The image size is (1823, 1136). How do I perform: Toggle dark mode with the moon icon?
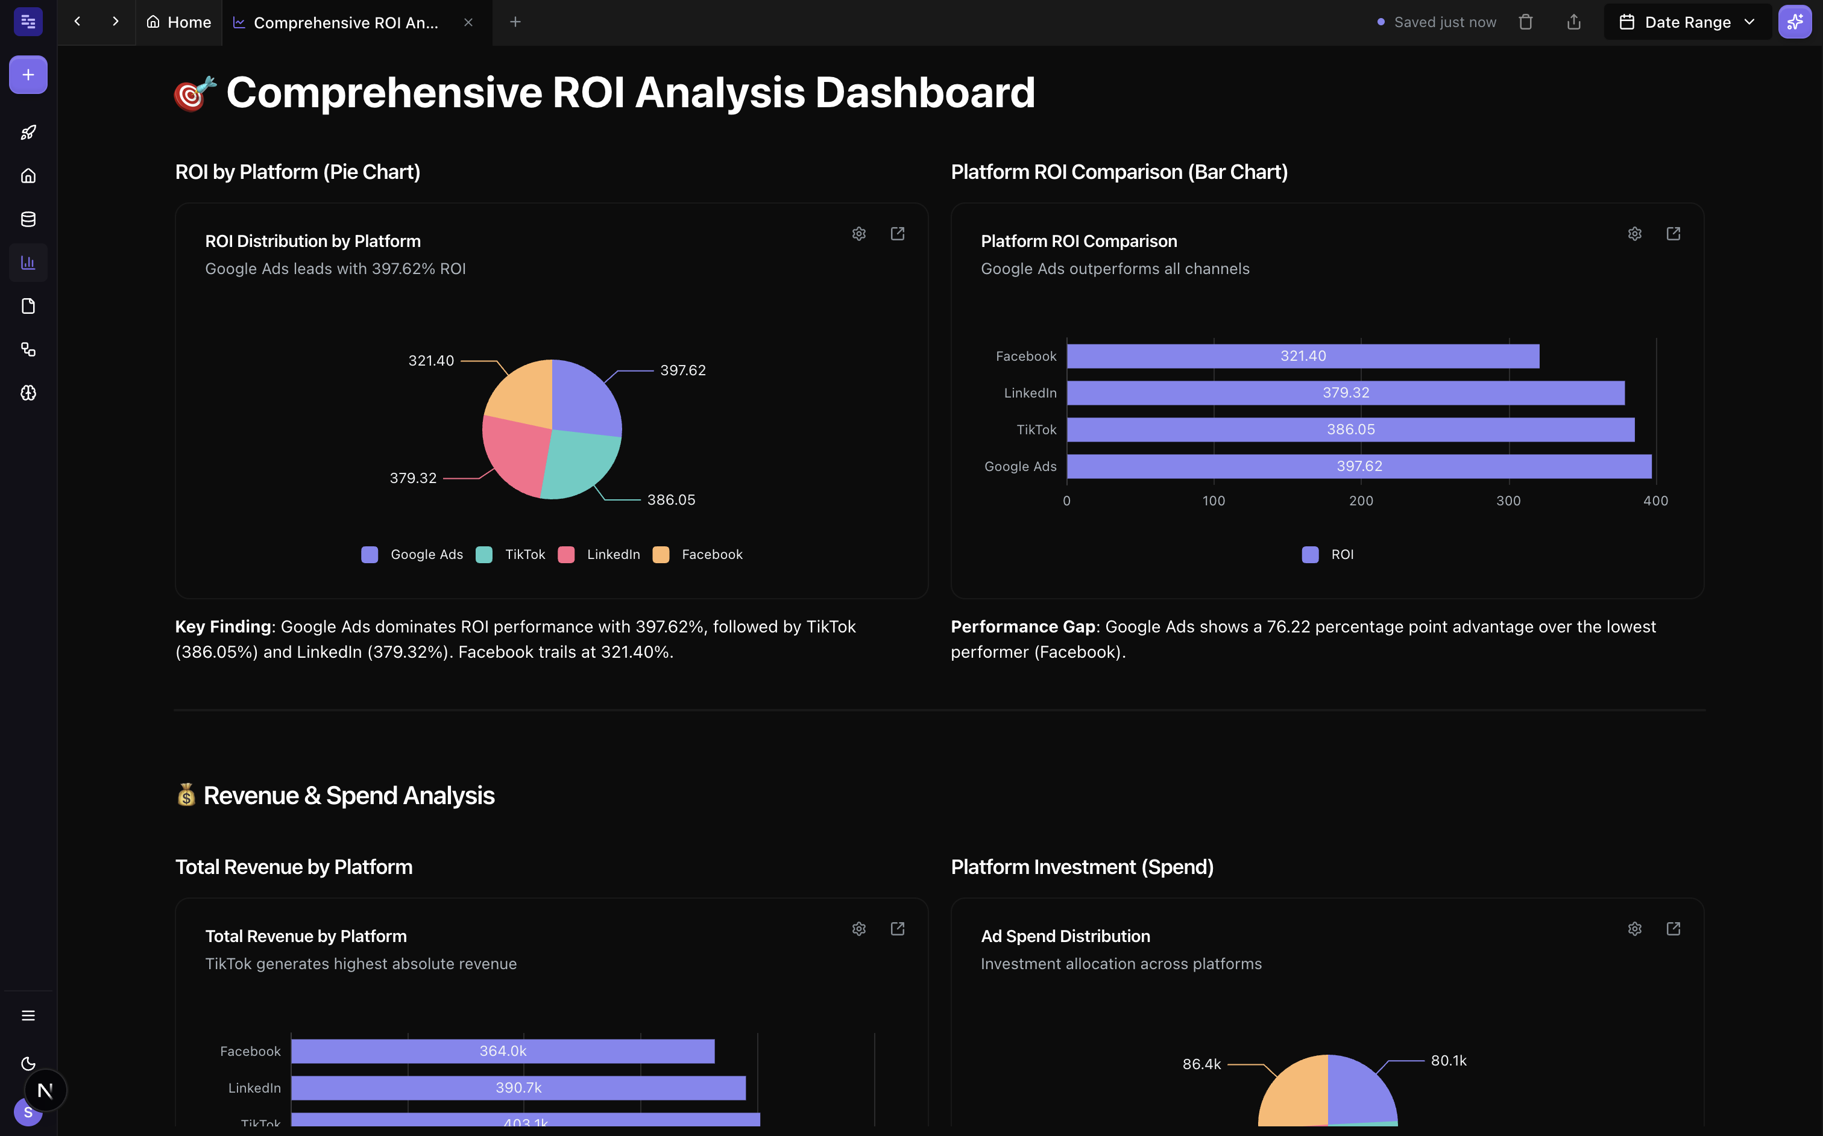pyautogui.click(x=28, y=1064)
